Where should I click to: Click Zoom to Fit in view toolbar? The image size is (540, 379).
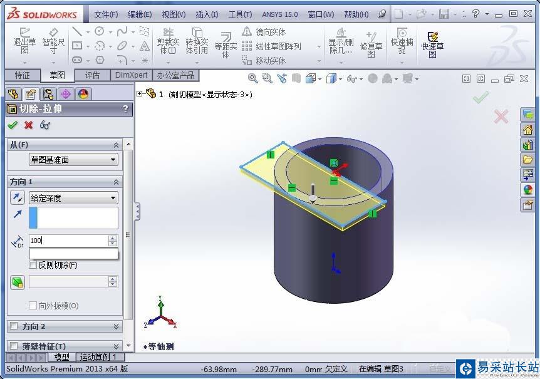pos(253,78)
